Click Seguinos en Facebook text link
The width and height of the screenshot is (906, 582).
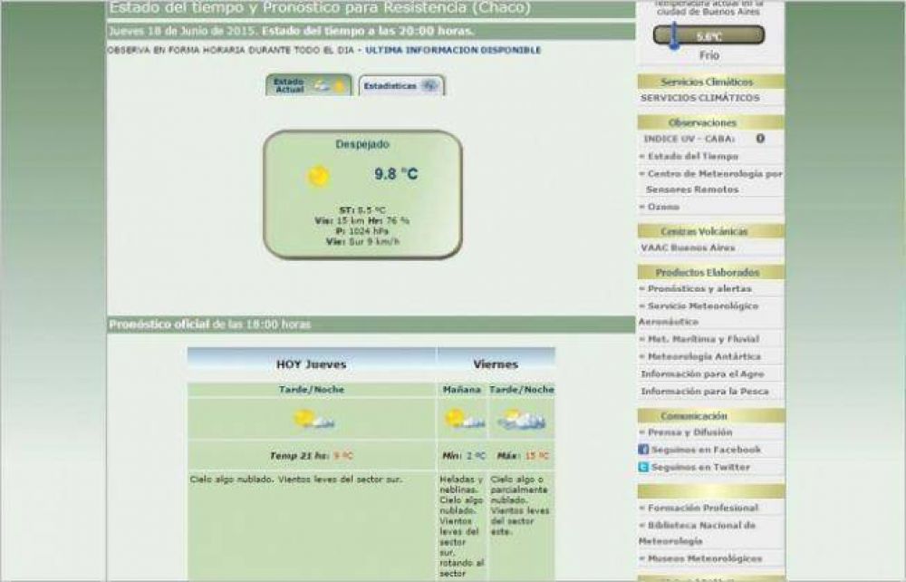(706, 449)
